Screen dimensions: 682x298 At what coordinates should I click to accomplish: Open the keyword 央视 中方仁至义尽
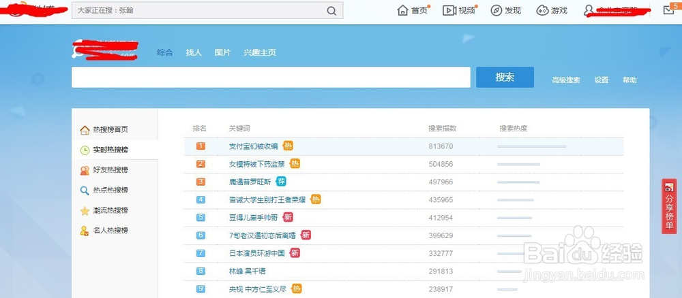[258, 289]
